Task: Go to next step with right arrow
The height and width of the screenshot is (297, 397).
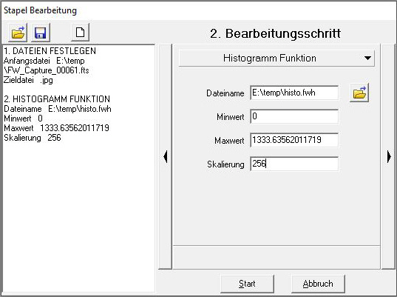Action: [x=389, y=156]
